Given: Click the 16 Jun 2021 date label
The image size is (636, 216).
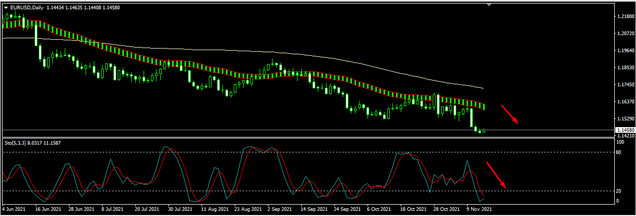Looking at the screenshot, I should point(48,210).
